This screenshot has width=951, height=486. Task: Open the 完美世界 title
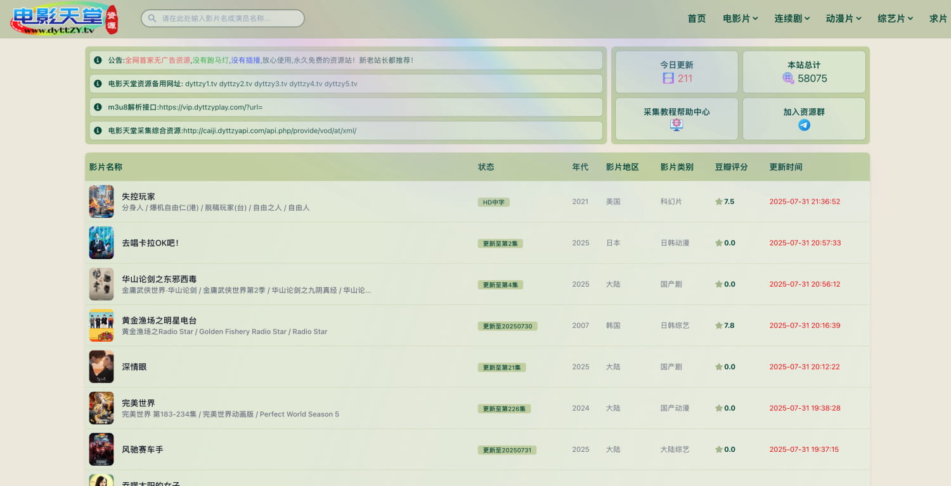138,403
